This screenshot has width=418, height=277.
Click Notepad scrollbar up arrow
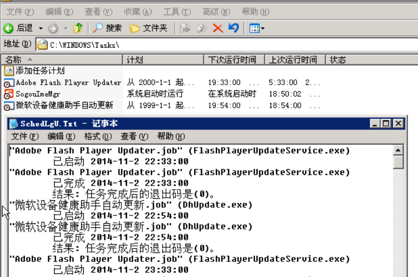398,150
